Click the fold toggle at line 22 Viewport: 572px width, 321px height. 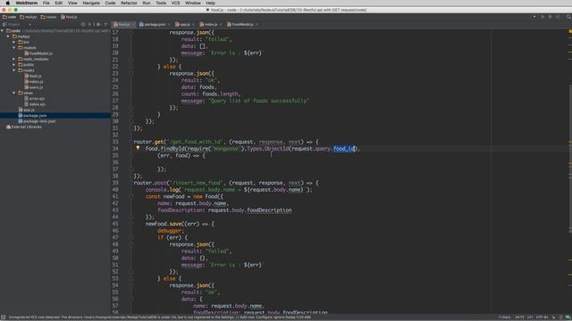[x=131, y=67]
